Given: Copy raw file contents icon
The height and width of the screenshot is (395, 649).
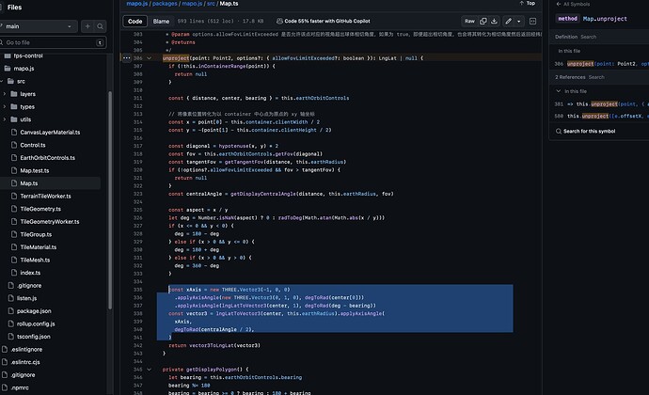Looking at the screenshot, I should click(483, 21).
